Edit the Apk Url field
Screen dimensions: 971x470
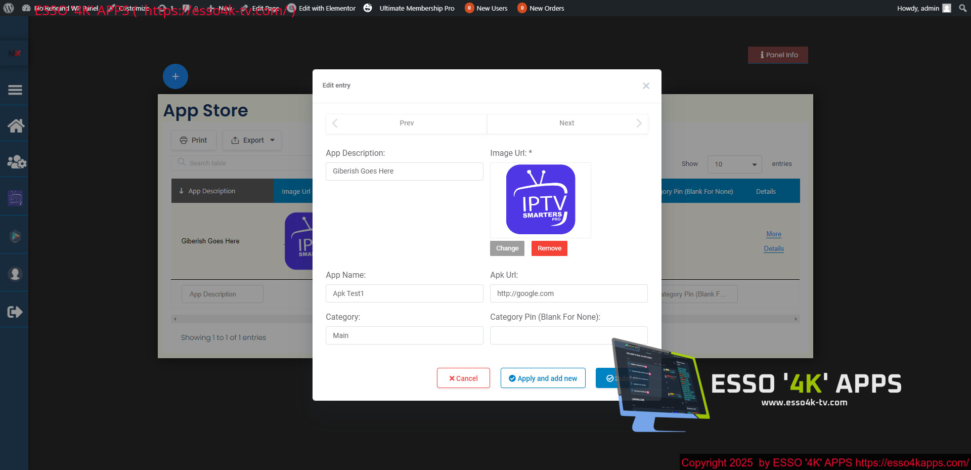pyautogui.click(x=568, y=293)
